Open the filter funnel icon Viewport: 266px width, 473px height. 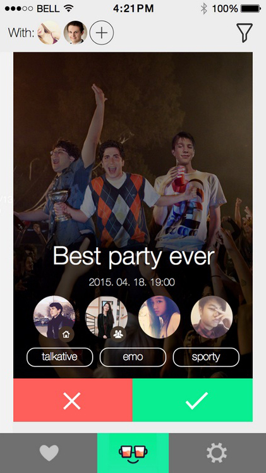click(x=245, y=33)
